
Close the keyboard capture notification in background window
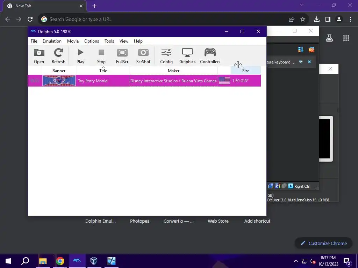click(309, 62)
